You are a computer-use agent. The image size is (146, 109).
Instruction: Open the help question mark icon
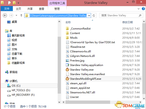pyautogui.click(x=143, y=9)
